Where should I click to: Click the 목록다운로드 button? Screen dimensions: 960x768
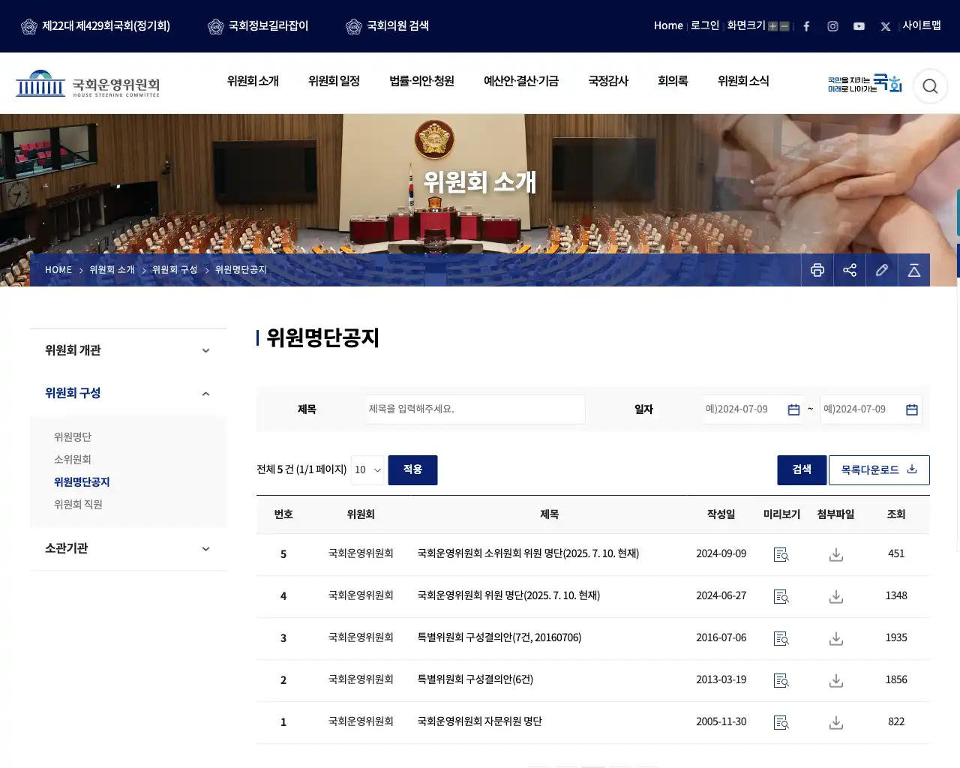[879, 470]
